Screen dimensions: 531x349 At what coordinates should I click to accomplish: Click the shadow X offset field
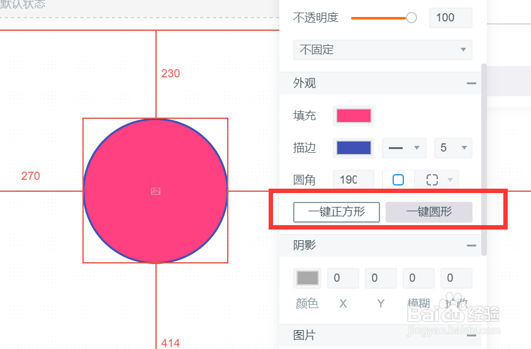point(343,278)
